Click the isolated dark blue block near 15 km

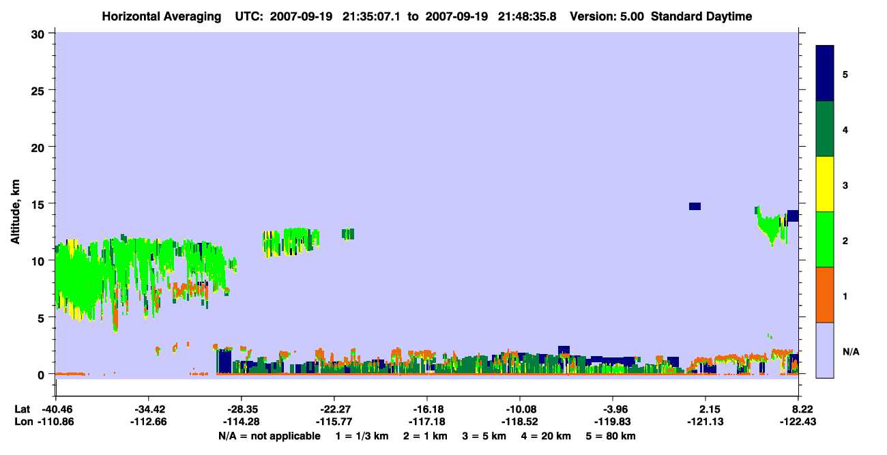(x=695, y=206)
